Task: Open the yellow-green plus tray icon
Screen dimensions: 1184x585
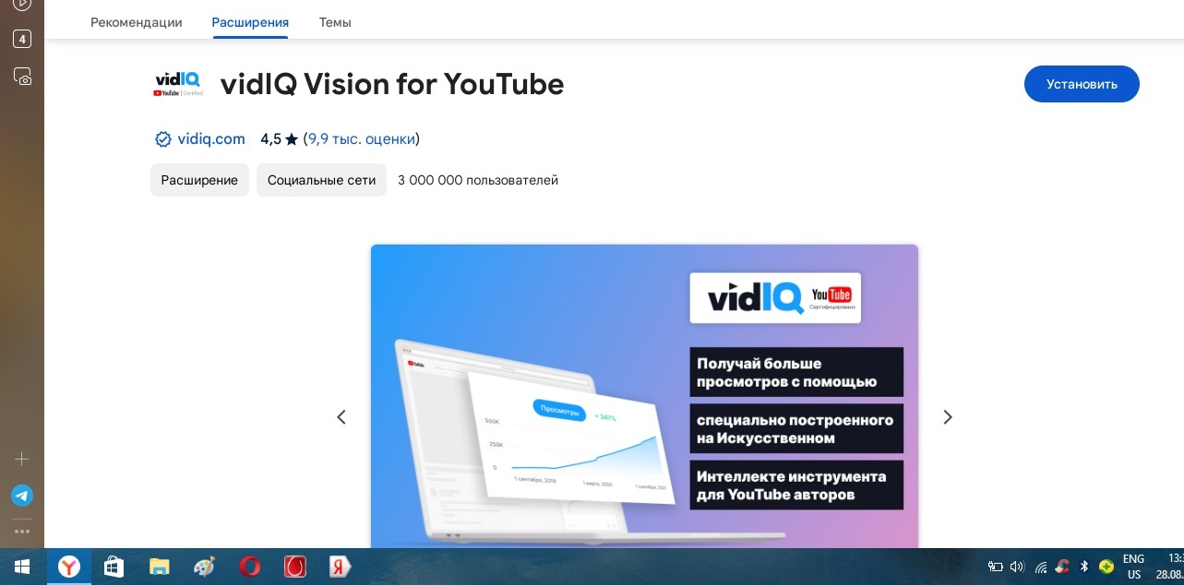Action: [x=1106, y=567]
